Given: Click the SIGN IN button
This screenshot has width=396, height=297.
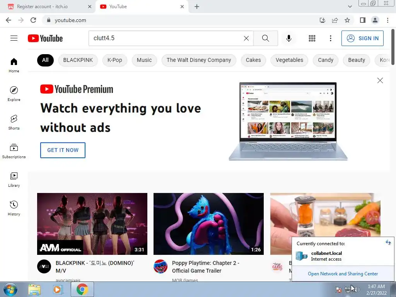Looking at the screenshot, I should coord(362,38).
